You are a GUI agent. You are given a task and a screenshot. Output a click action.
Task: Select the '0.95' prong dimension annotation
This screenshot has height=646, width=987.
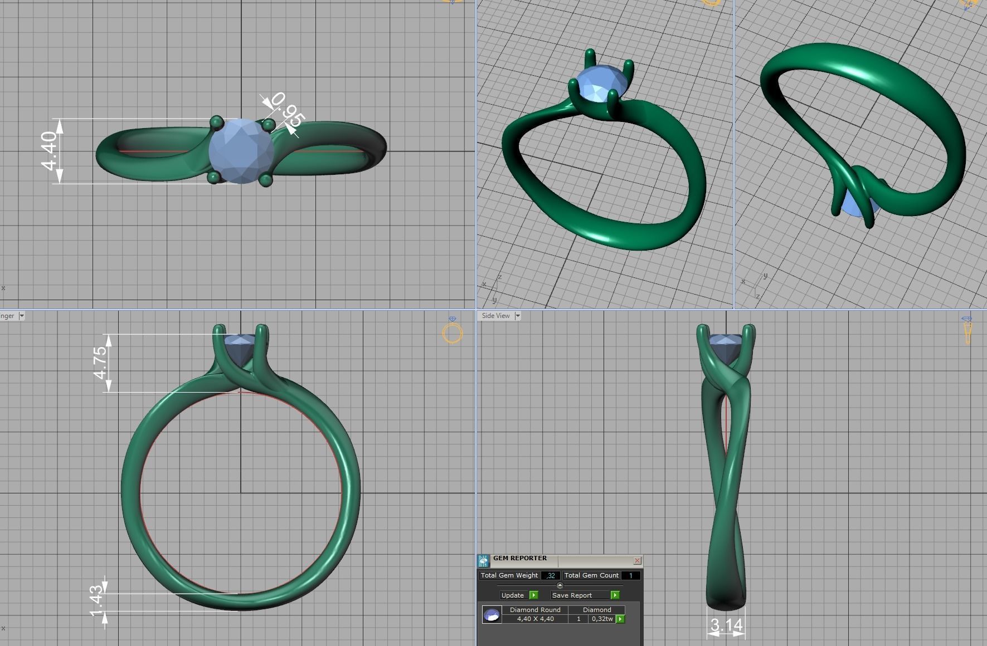(289, 110)
